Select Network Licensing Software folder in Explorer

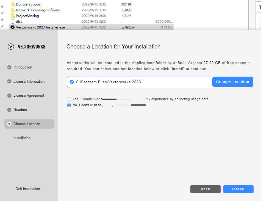pyautogui.click(x=38, y=10)
